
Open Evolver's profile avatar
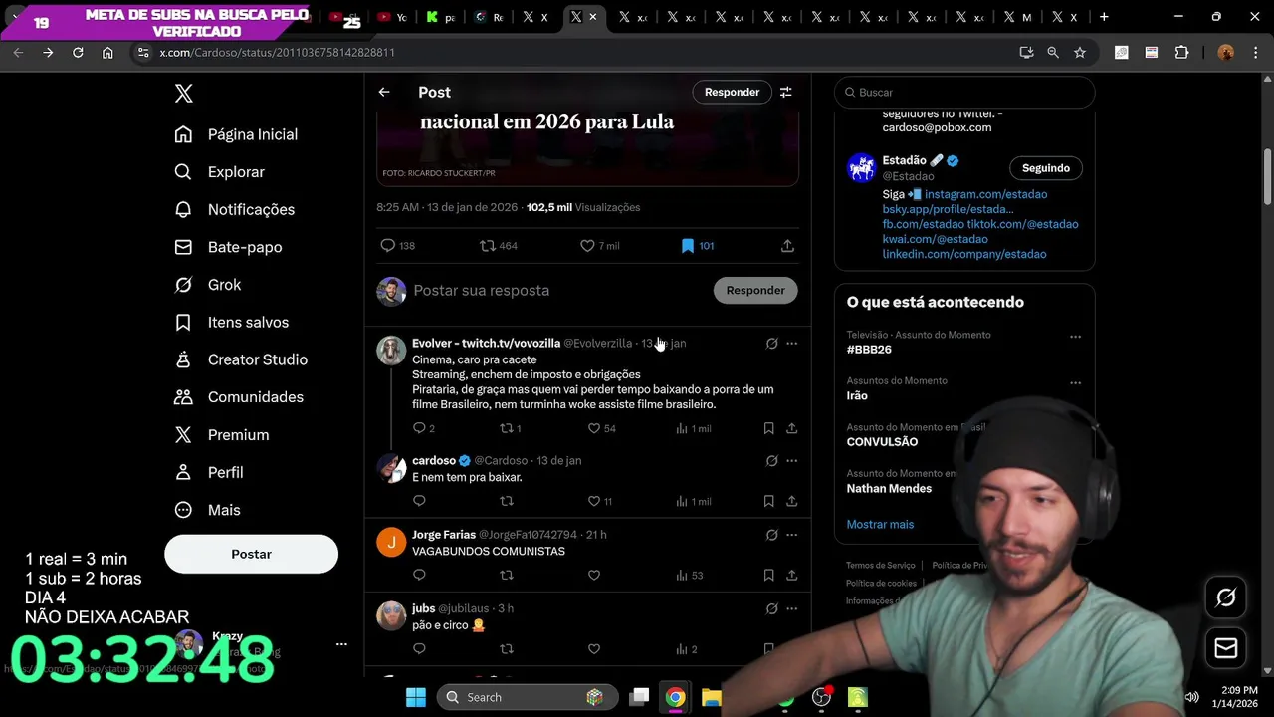(x=391, y=350)
